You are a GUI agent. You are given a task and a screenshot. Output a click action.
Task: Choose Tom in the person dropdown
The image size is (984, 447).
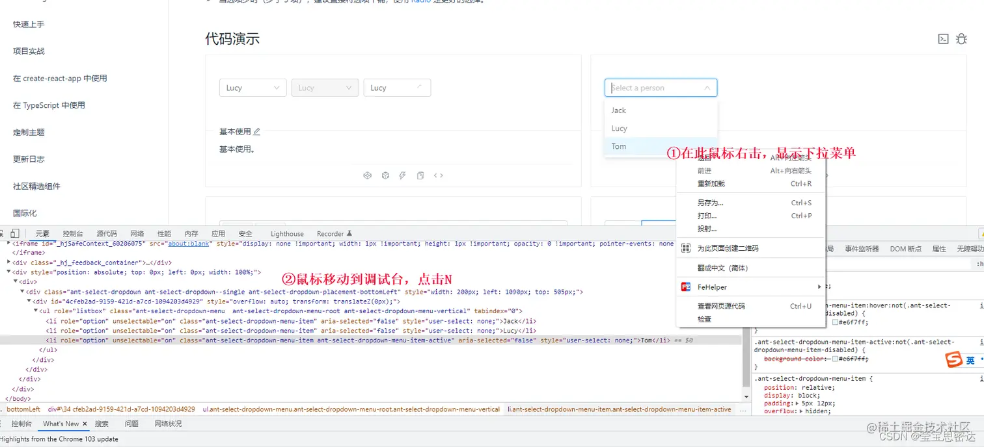(661, 146)
